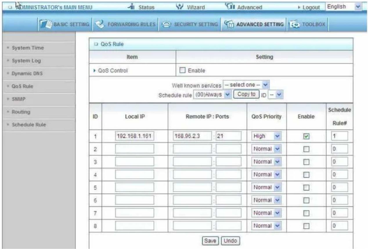Click the port field in row 6
Viewport: 368px width, 249px height.
(229, 201)
